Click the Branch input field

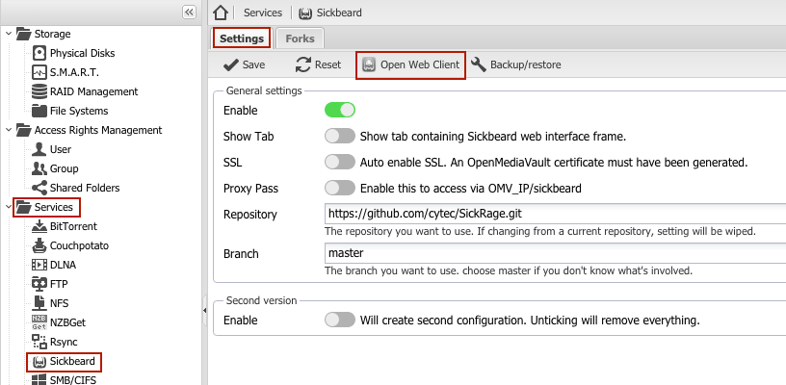coord(555,253)
